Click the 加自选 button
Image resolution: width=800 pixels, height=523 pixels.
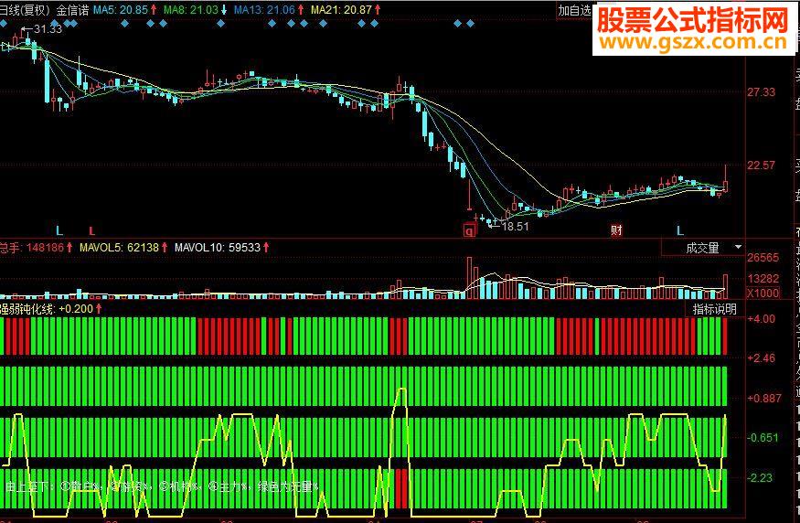tap(573, 10)
